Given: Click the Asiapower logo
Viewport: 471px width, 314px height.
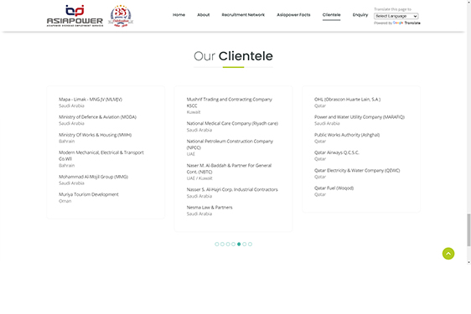Looking at the screenshot, I should coord(75,16).
